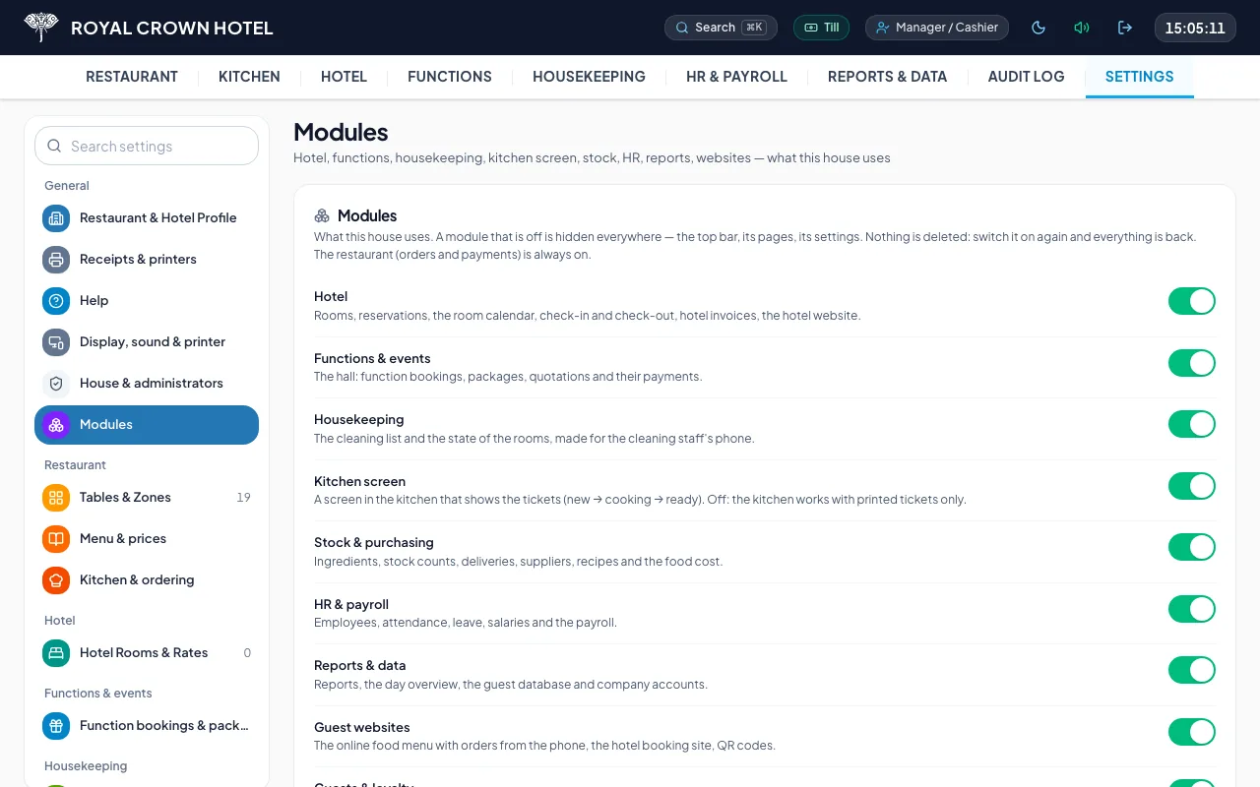This screenshot has height=787, width=1260.
Task: Click the sound speaker icon in header
Action: tap(1082, 28)
